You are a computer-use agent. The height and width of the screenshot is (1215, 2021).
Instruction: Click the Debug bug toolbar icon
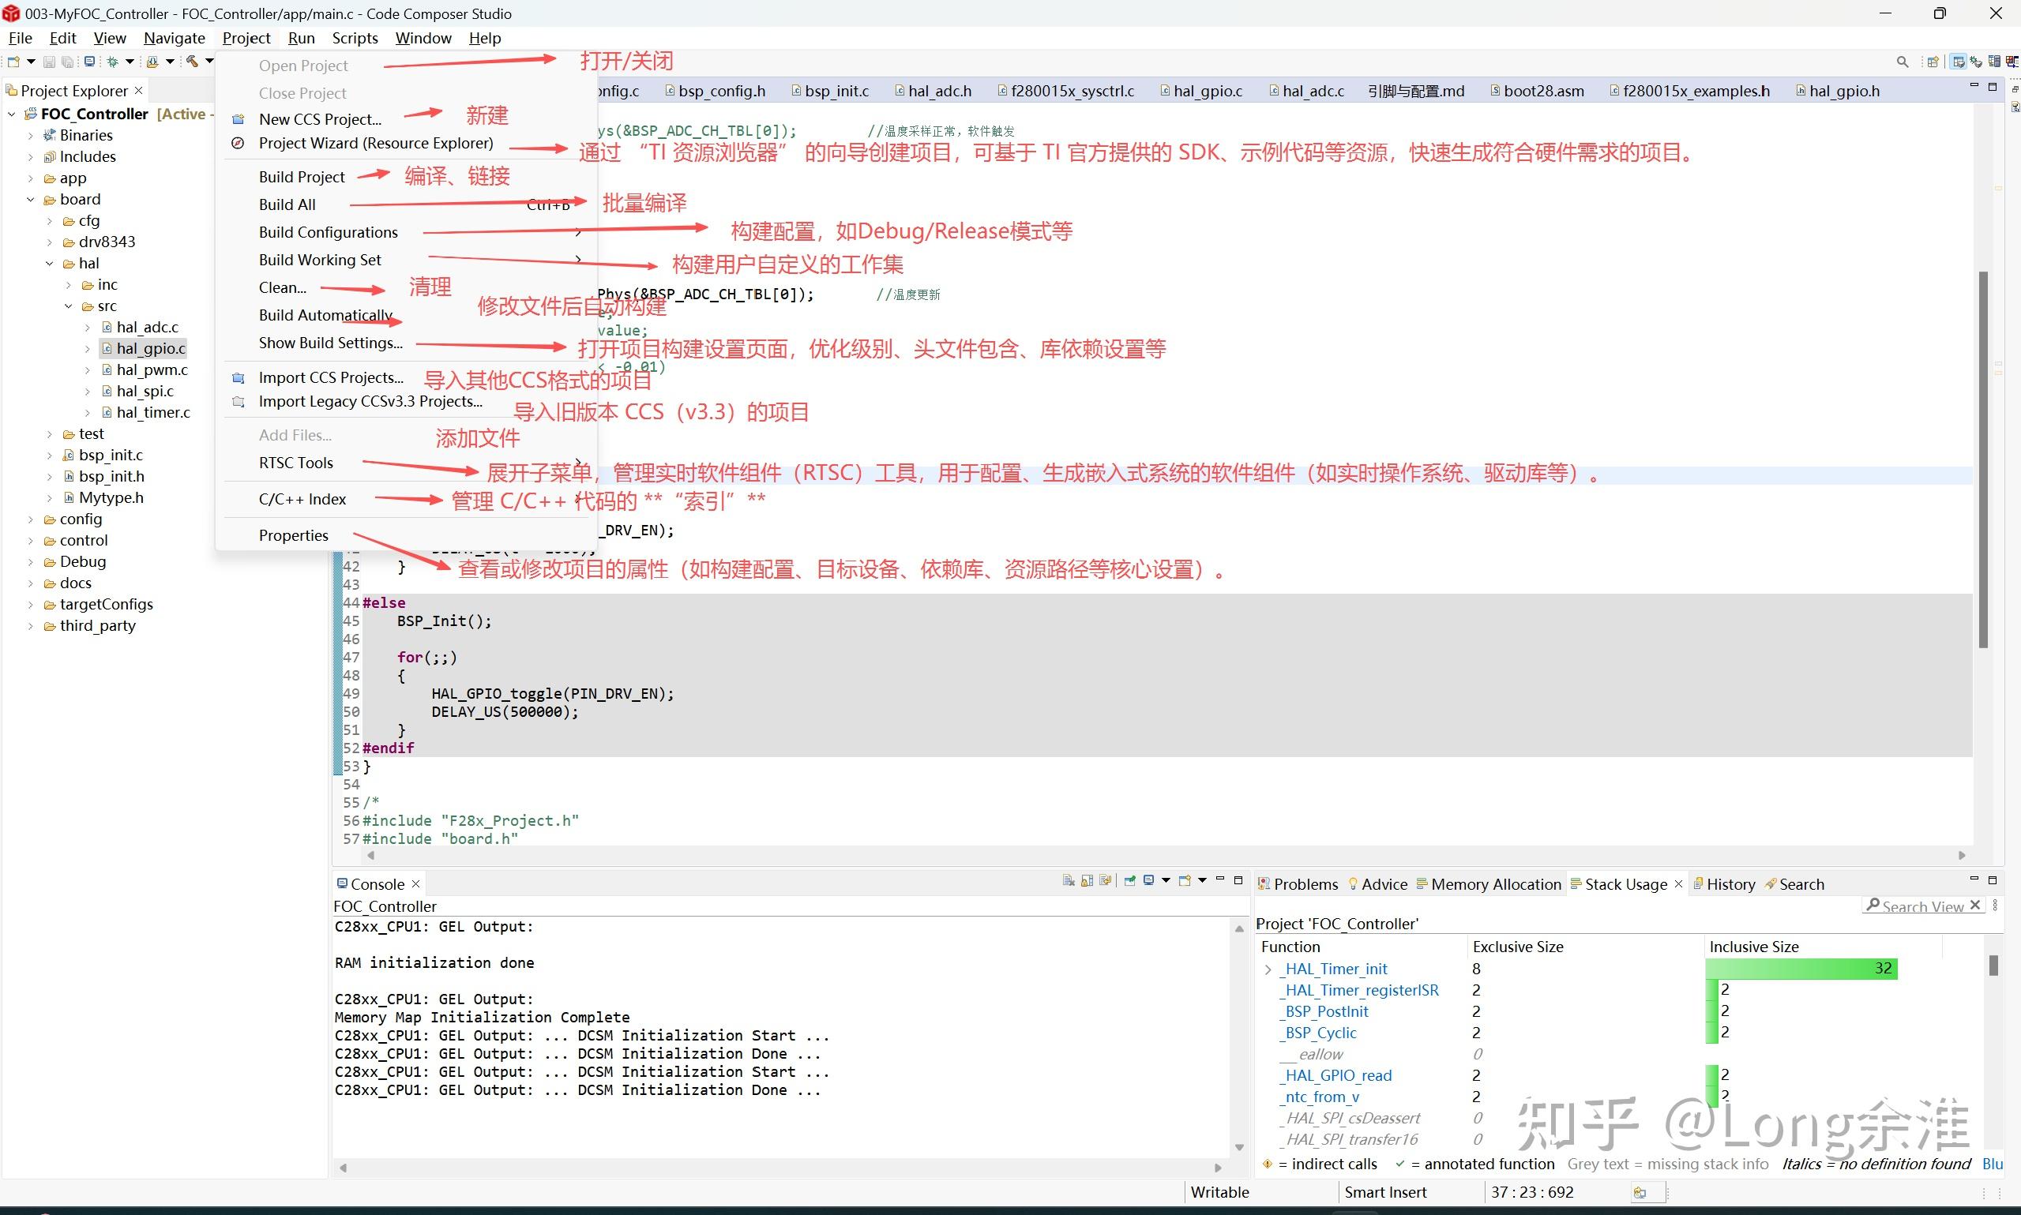[x=112, y=62]
